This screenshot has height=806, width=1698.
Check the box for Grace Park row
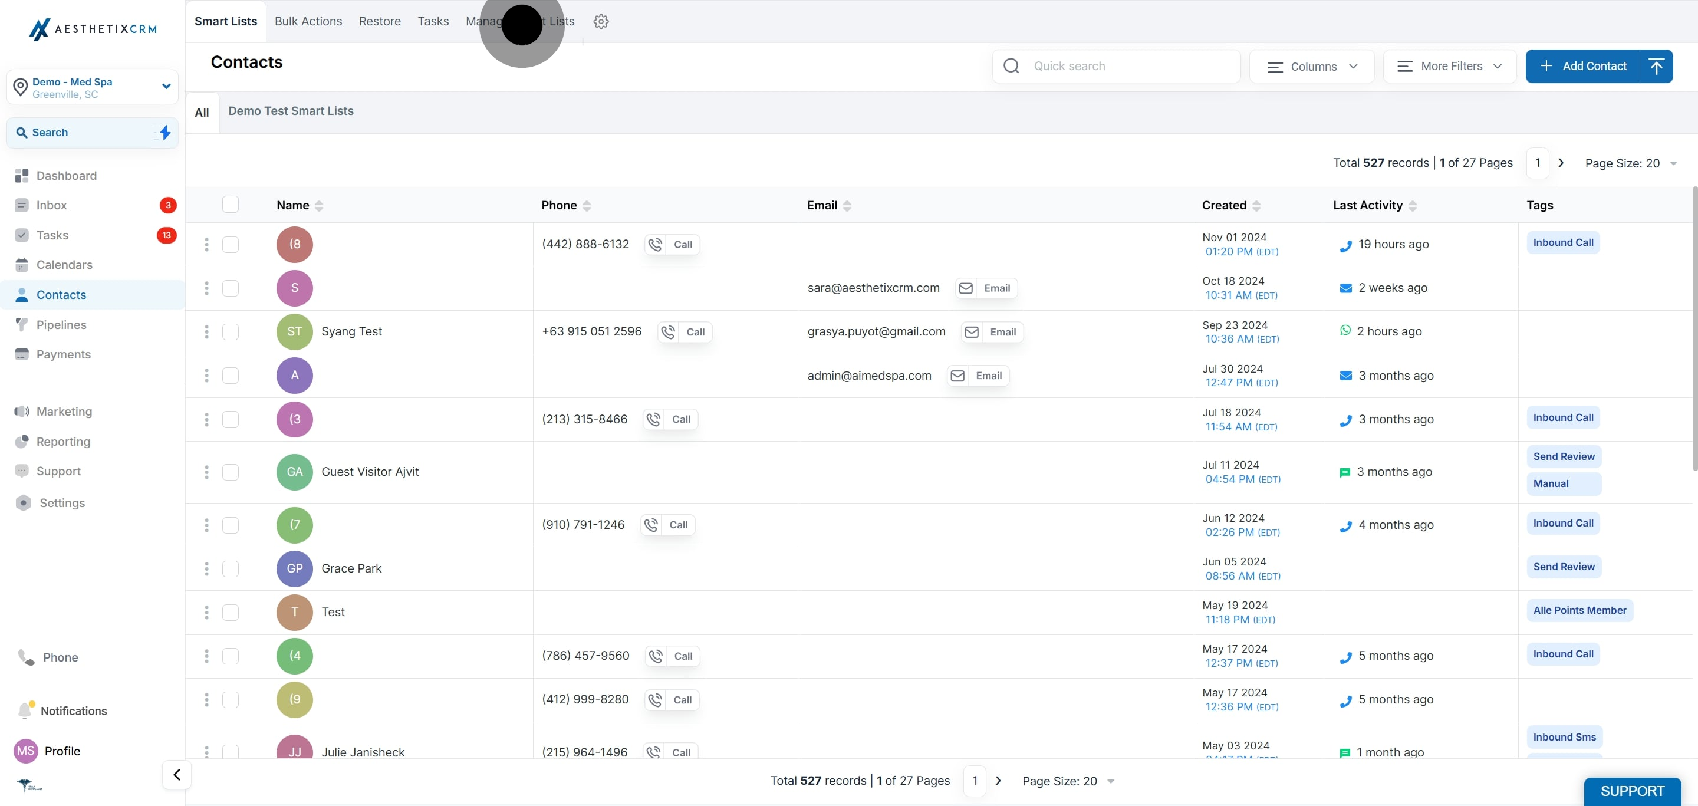pyautogui.click(x=230, y=568)
